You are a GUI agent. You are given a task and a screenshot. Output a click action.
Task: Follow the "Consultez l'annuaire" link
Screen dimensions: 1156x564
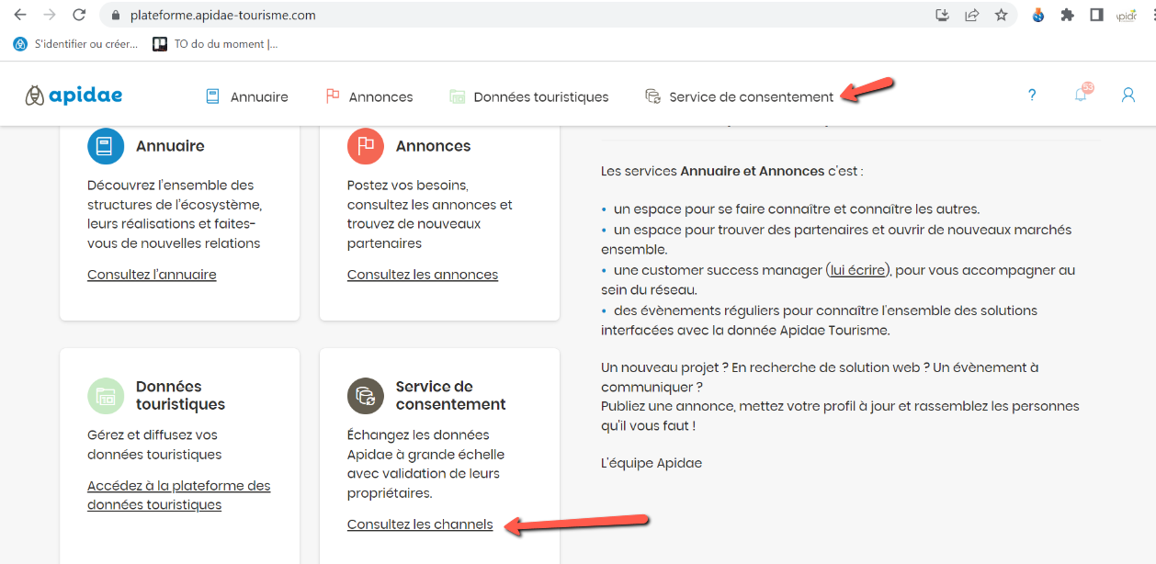[152, 275]
